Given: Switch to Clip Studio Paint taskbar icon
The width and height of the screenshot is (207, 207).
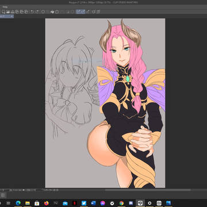Looking at the screenshot, I should click(140, 203).
